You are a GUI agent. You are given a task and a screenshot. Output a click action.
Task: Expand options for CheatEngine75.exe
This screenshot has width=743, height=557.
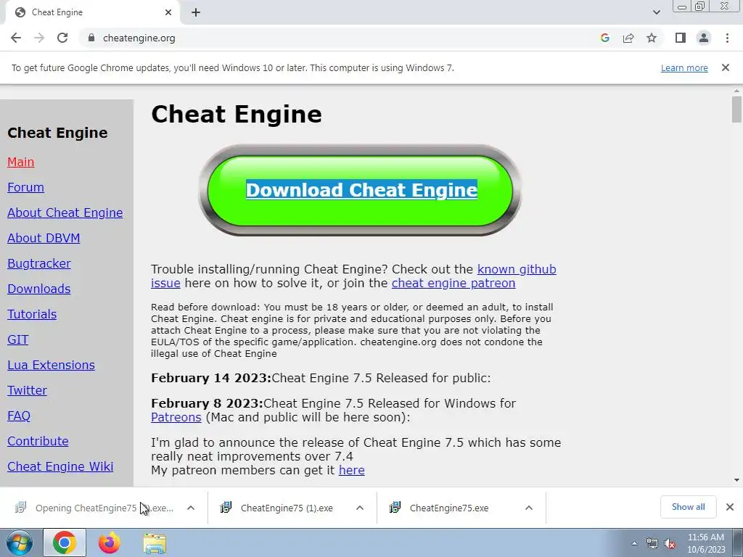[x=529, y=508]
